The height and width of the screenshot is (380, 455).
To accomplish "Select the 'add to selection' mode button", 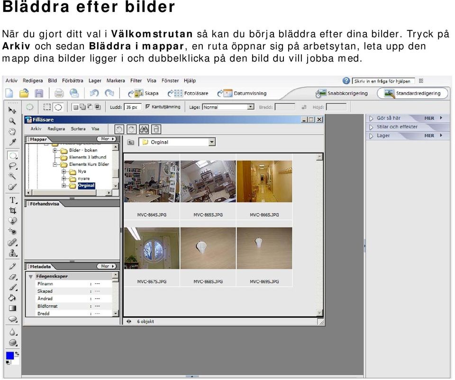I will pyautogui.click(x=82, y=107).
